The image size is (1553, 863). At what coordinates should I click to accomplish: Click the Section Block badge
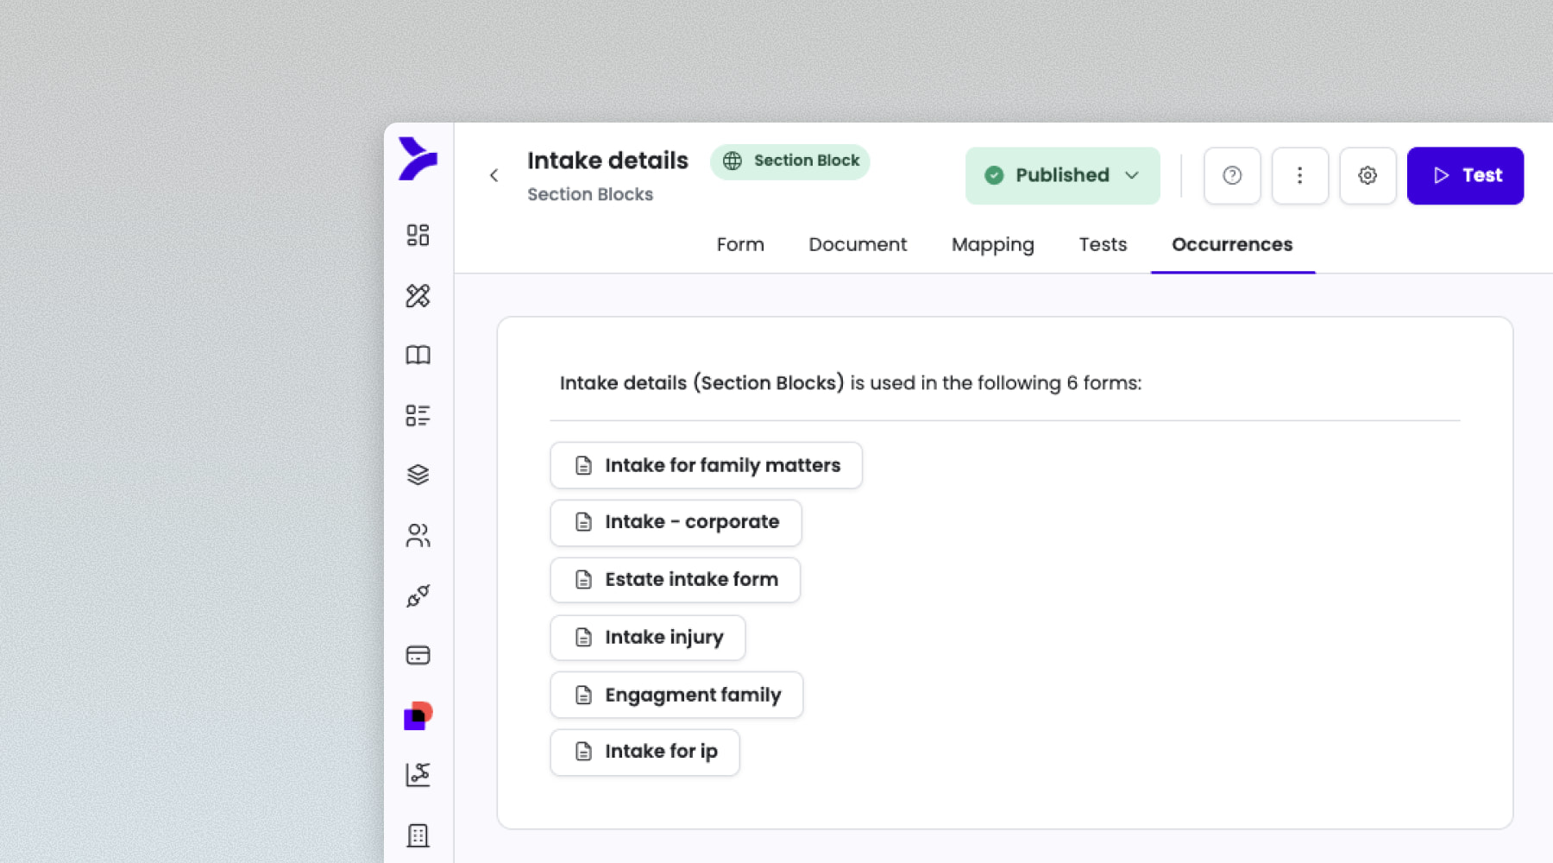[789, 161]
